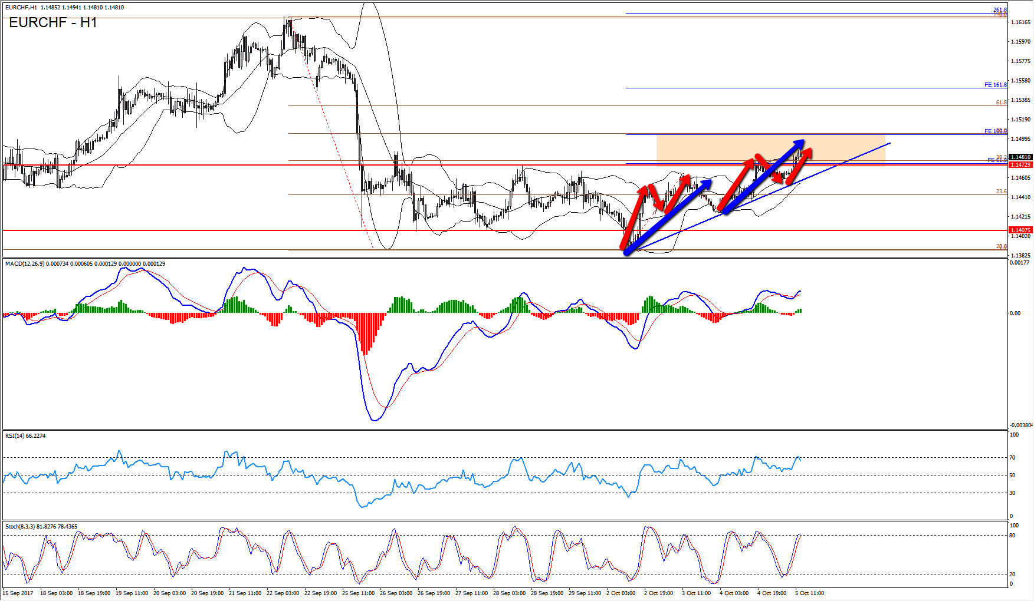Click the 23.6 Fibonacci retracement label
The image size is (1034, 601).
click(x=1001, y=191)
